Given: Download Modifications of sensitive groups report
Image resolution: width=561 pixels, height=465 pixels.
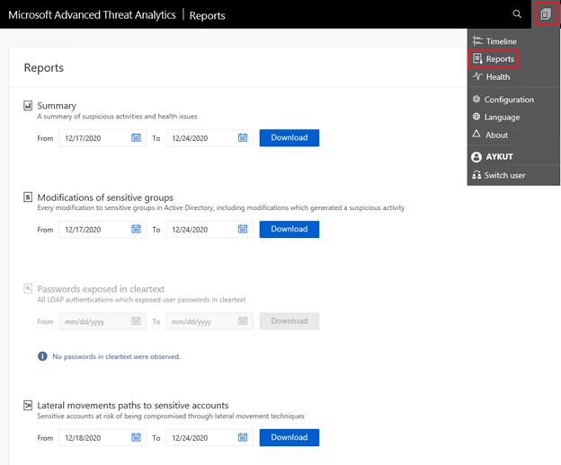Looking at the screenshot, I should tap(289, 229).
